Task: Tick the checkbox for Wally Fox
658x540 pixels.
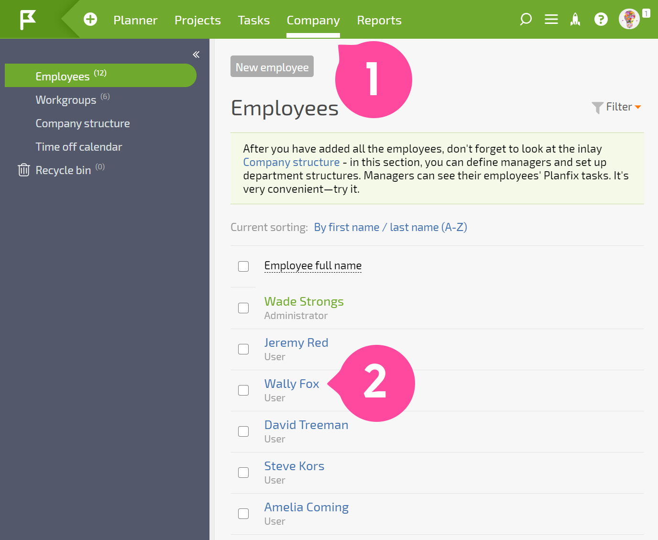Action: [x=243, y=390]
